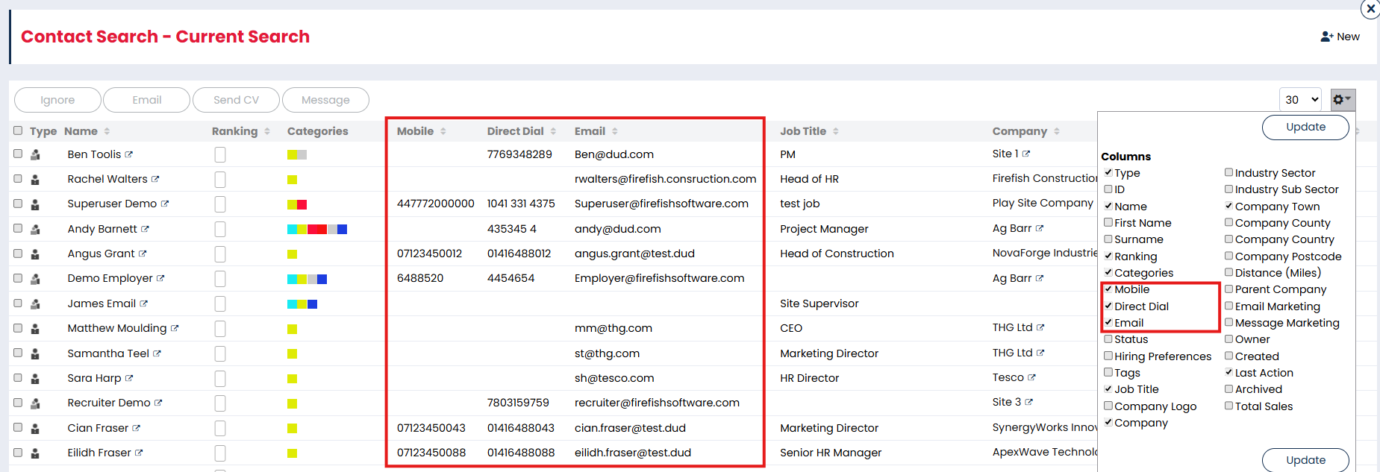Click Demo Employer category color swatches
This screenshot has width=1380, height=472.
(307, 280)
